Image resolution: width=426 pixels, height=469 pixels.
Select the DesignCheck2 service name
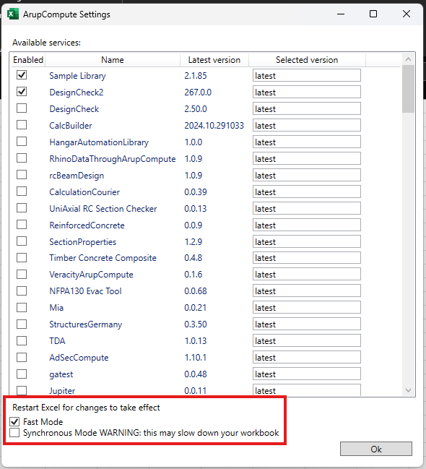(x=77, y=92)
